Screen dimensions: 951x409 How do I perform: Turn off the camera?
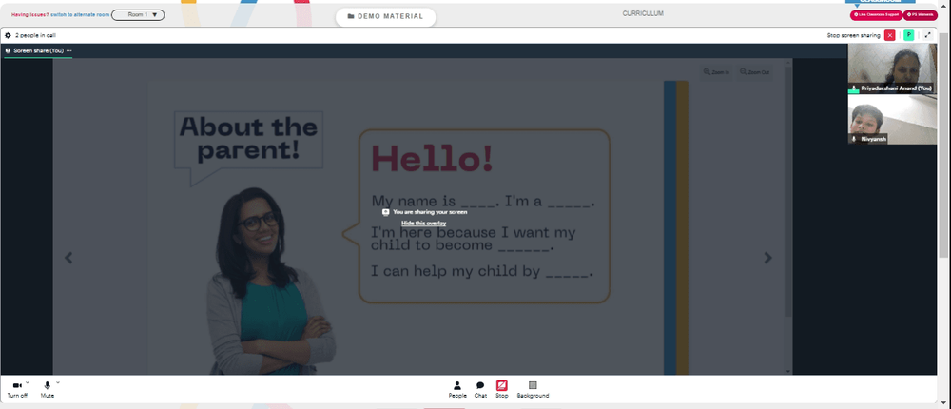(x=17, y=389)
